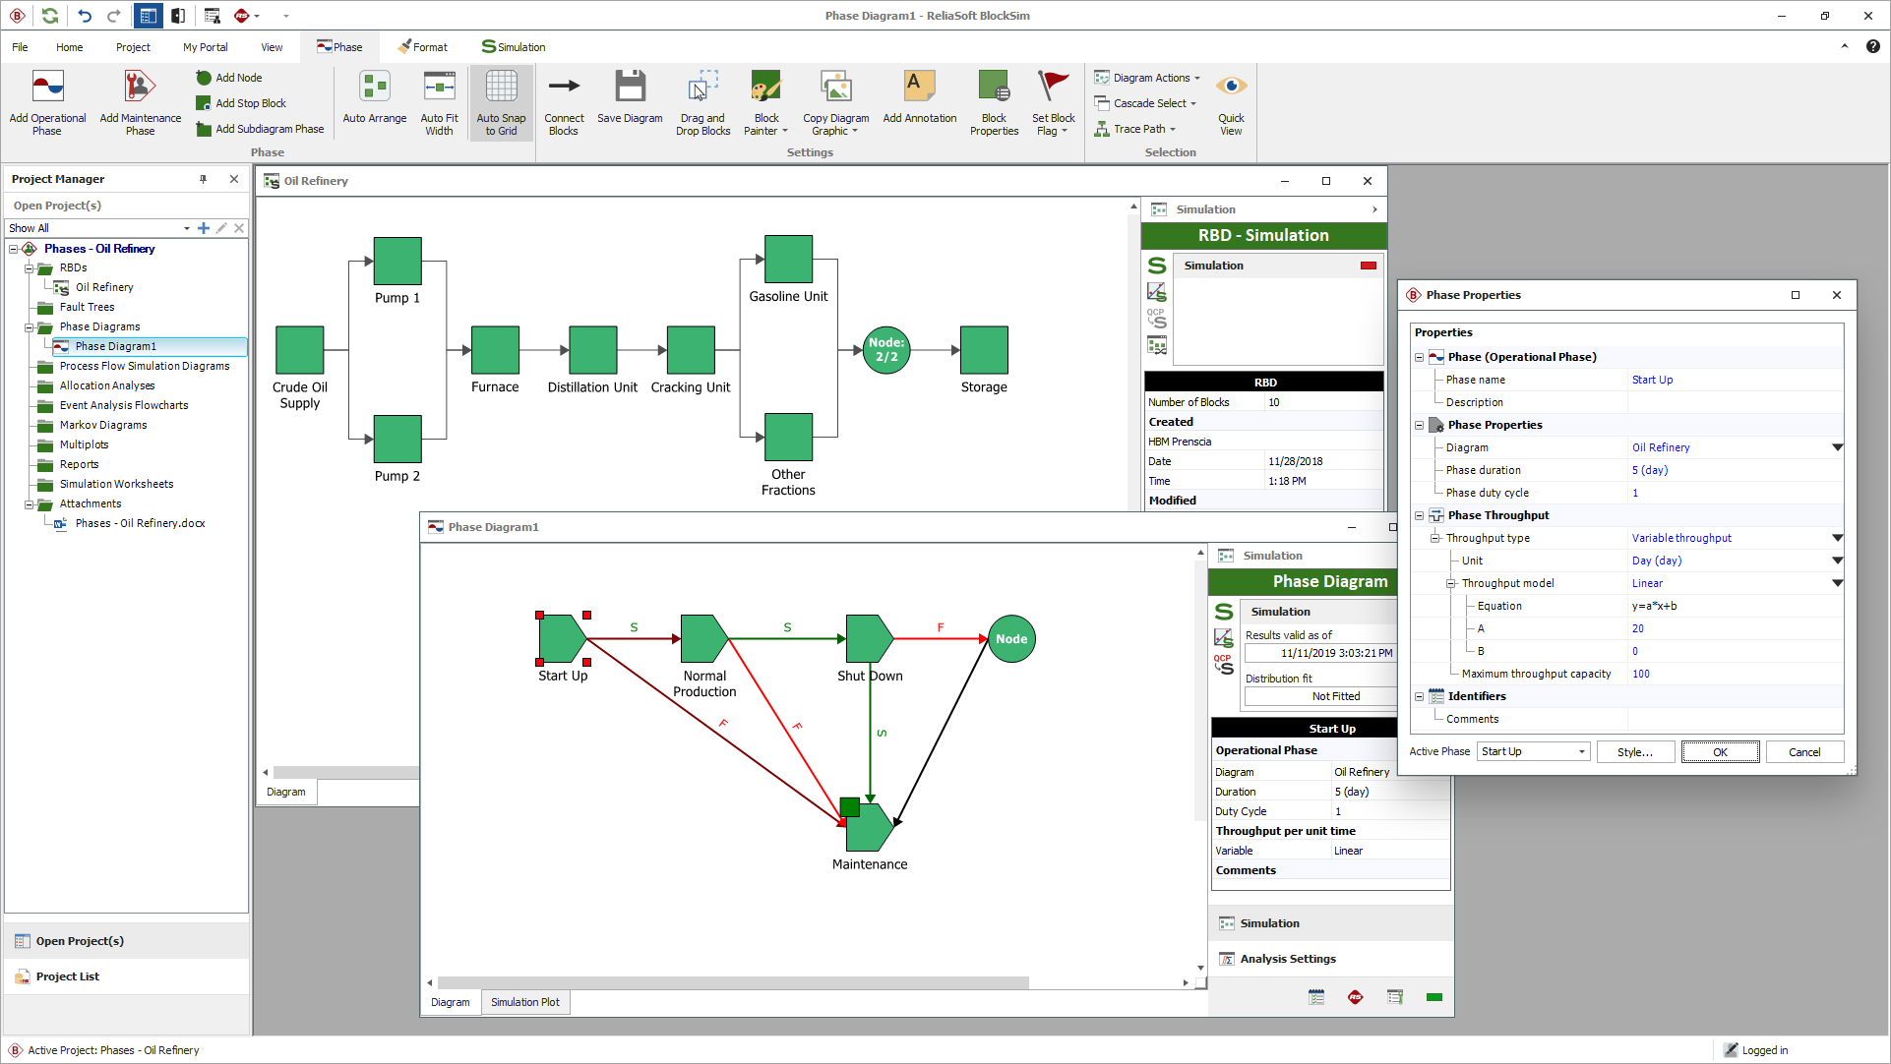Open the Style dialog for the phase

click(x=1635, y=751)
